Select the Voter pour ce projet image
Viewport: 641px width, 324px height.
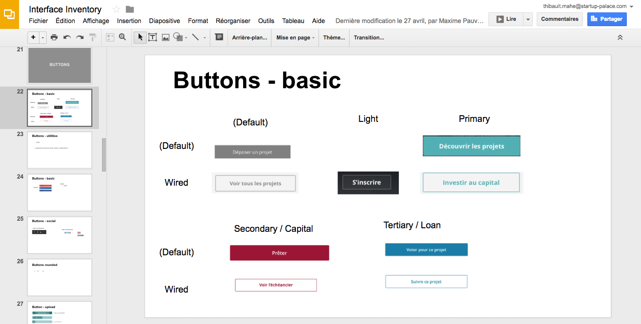426,250
